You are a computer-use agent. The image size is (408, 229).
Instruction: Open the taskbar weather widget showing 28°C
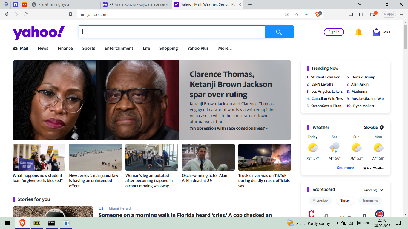tap(308, 223)
